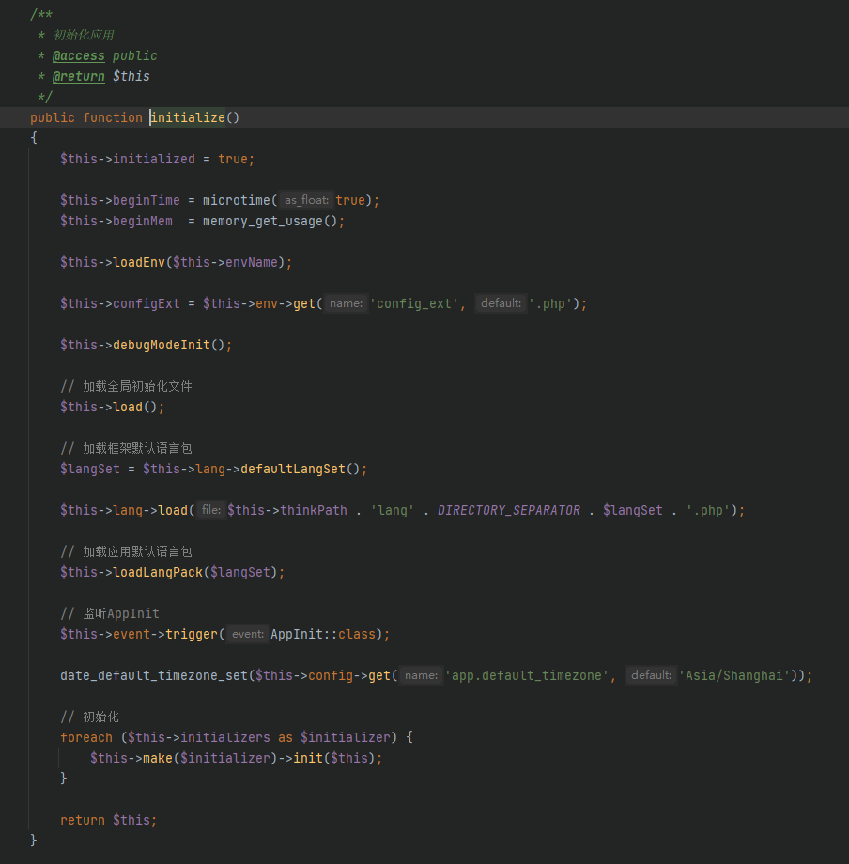Click the envName property
Viewport: 849px width, 864px height.
252,262
